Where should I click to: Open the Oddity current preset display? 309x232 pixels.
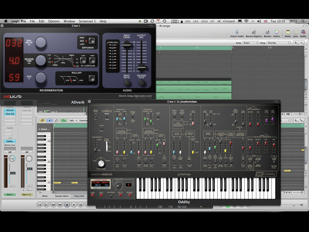click(x=101, y=184)
